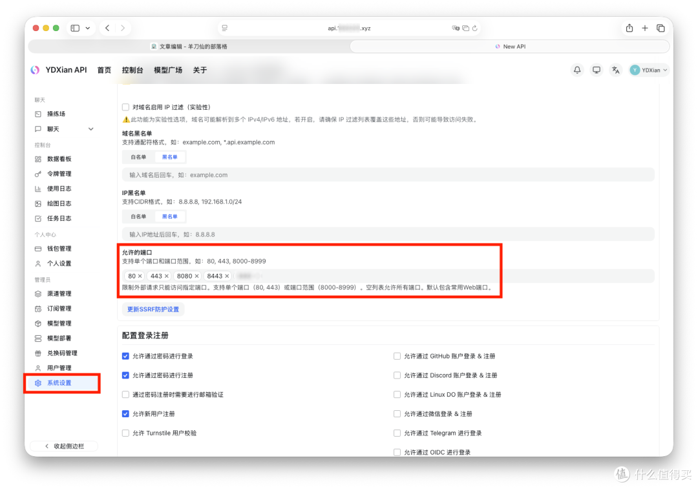Viewport: 698px width, 489px height.
Task: Uncheck 允许通过密码进行注册
Action: click(x=125, y=375)
